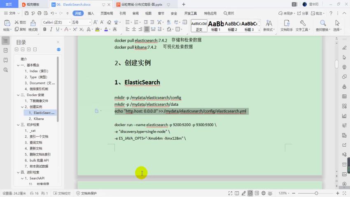Switch to the 视图 ribbon tab
Screen dimensions: 350x197
click(x=148, y=14)
